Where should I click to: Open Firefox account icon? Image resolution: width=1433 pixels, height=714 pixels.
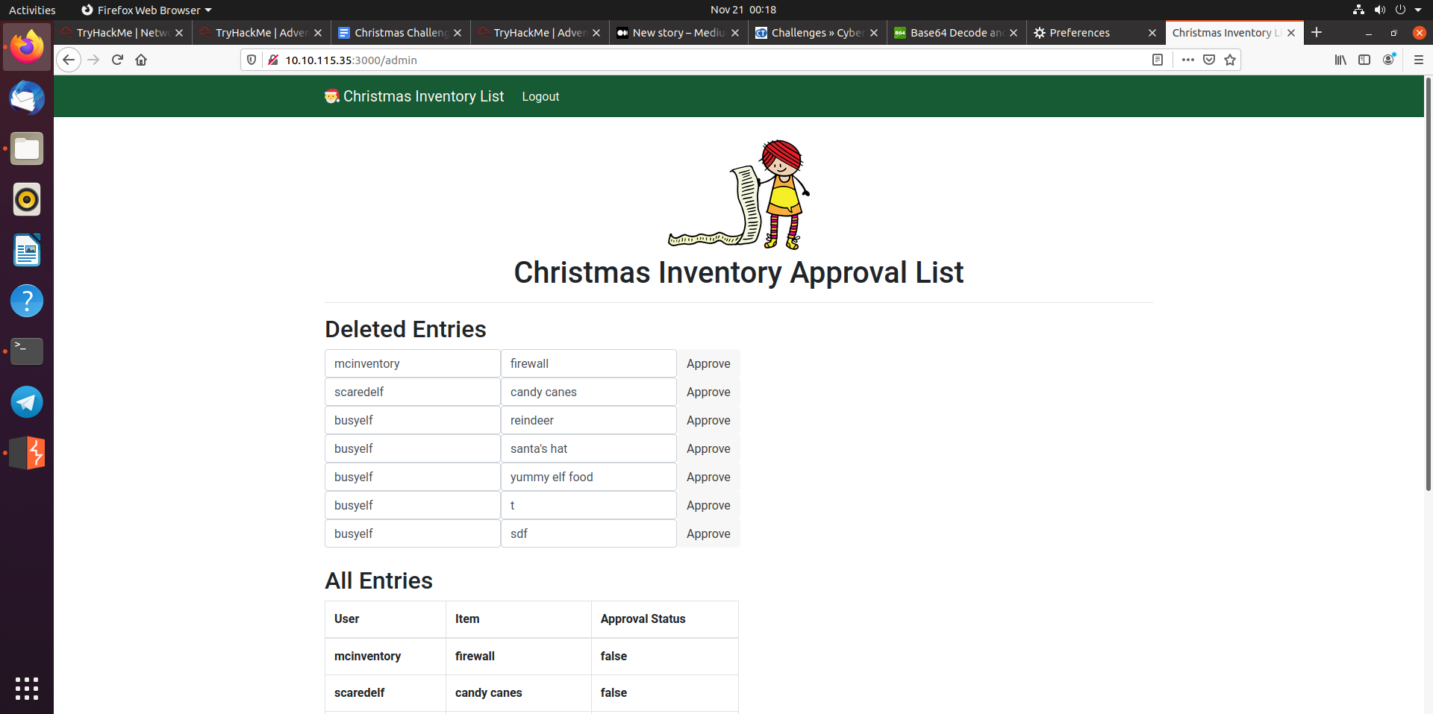(1389, 60)
